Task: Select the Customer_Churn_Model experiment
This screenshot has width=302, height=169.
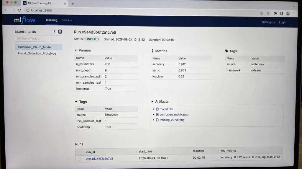Action: pyautogui.click(x=39, y=47)
